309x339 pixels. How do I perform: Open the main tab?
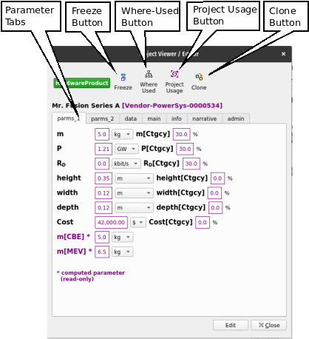click(x=154, y=118)
